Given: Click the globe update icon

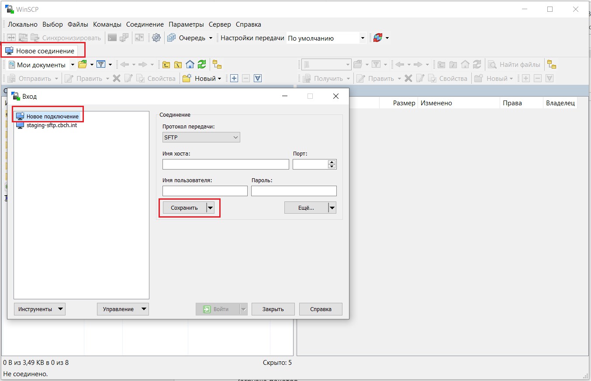Looking at the screenshot, I should (377, 38).
